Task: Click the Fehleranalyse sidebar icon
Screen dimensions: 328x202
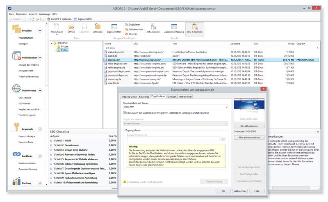Action: pos(16,55)
